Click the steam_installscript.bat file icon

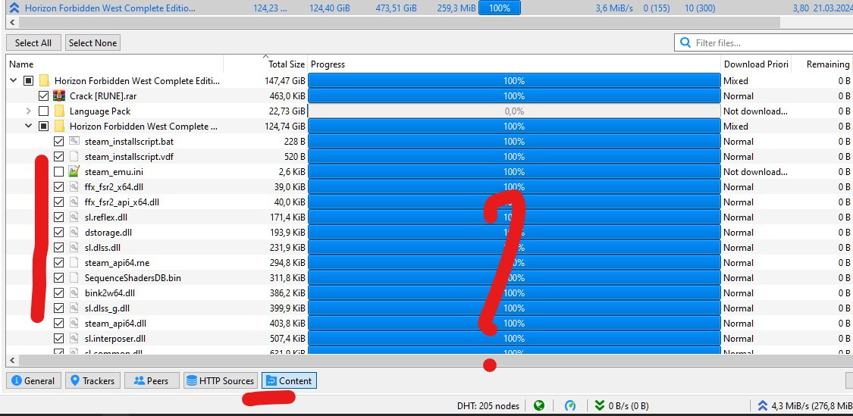point(74,142)
